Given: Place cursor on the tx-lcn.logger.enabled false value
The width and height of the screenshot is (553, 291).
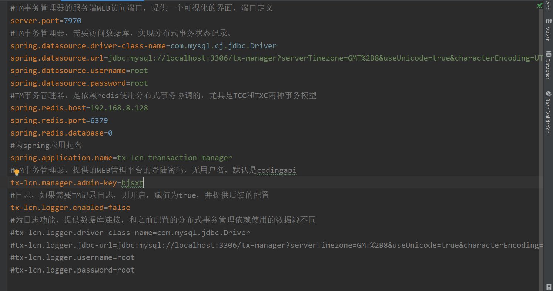Looking at the screenshot, I should point(119,208).
